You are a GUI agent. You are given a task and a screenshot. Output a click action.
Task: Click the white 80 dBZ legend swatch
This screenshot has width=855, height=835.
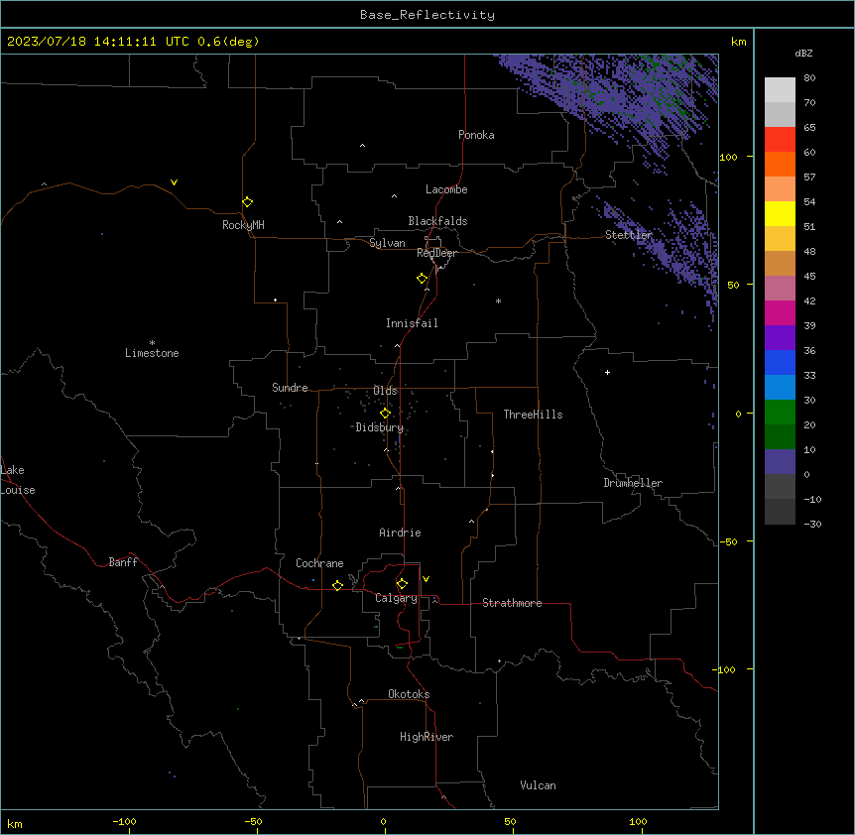tap(780, 90)
